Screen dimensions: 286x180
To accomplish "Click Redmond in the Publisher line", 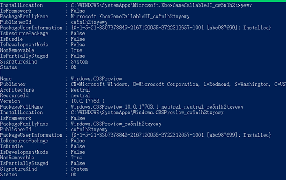I will point(217,84).
